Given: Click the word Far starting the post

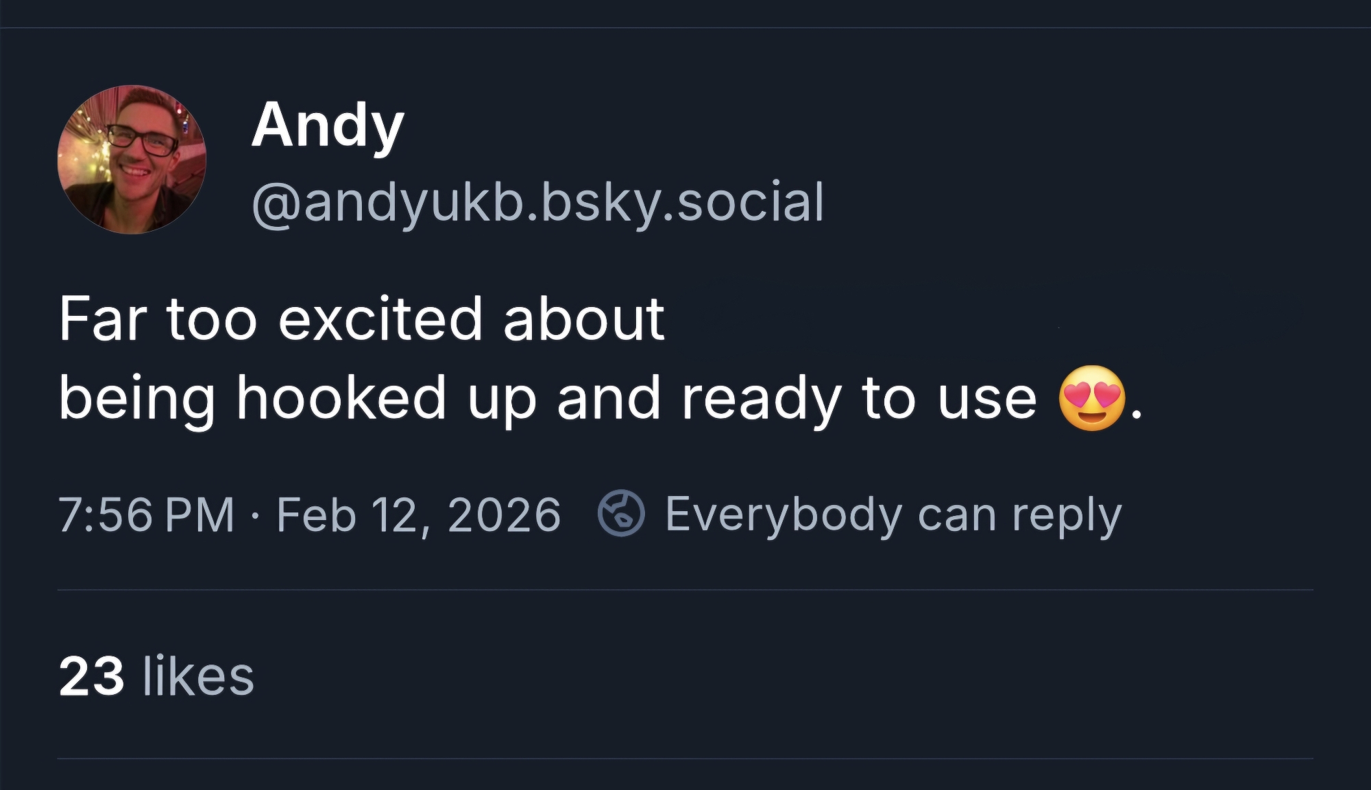Looking at the screenshot, I should [103, 319].
